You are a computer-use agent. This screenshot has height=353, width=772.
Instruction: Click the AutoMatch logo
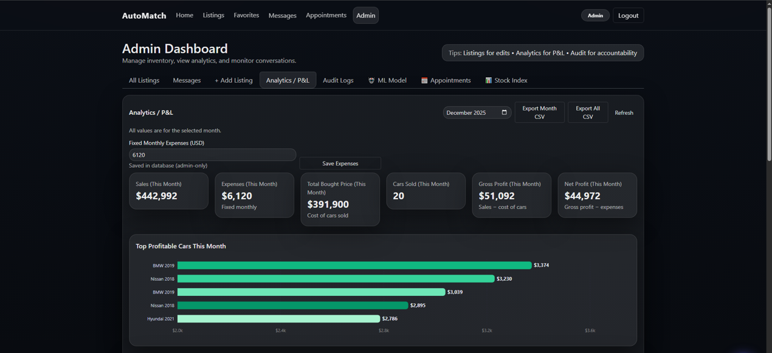pos(144,16)
